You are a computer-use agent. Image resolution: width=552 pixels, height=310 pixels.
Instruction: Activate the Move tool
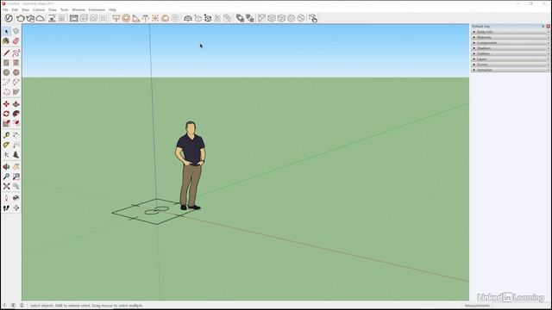coord(6,104)
